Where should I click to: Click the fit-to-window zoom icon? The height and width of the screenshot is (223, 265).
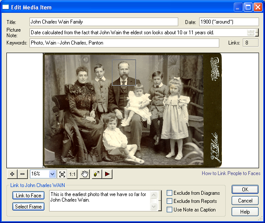[62, 174]
